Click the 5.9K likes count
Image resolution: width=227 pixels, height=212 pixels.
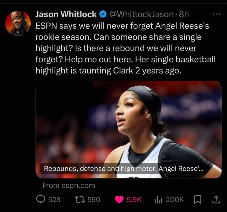[x=134, y=200]
